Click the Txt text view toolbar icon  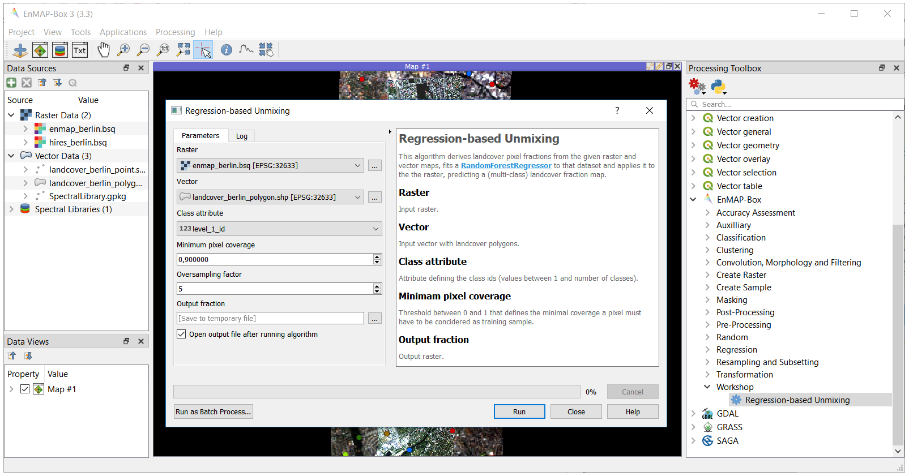tap(80, 50)
